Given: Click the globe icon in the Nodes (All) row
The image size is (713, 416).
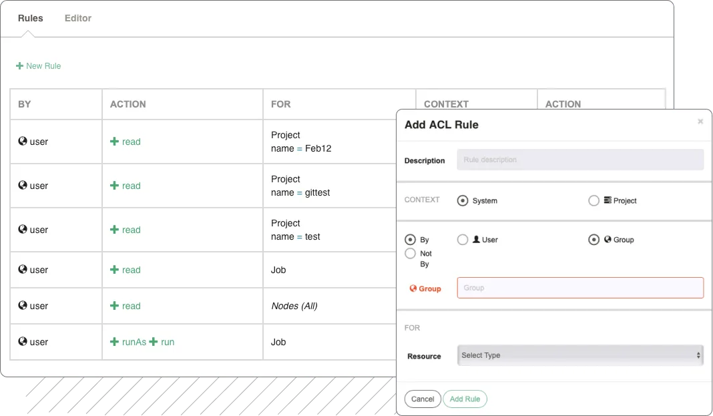Looking at the screenshot, I should tap(23, 306).
